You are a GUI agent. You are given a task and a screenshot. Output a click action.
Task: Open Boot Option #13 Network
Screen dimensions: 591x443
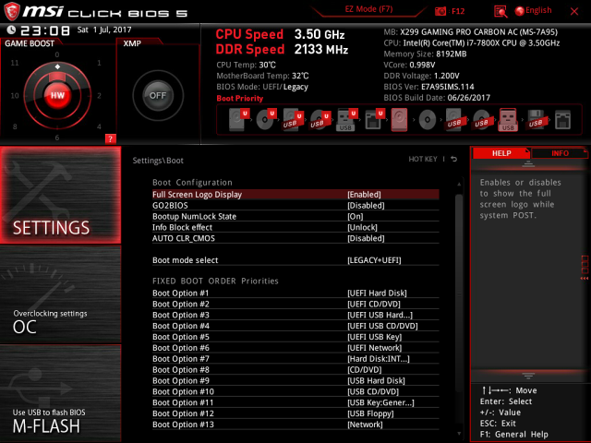tap(295, 424)
